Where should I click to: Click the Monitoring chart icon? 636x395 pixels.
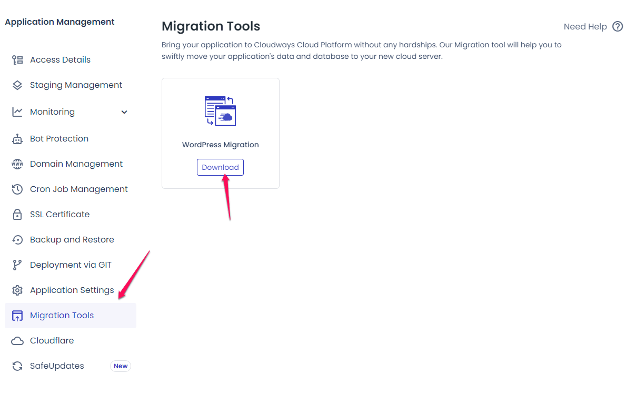click(x=17, y=112)
